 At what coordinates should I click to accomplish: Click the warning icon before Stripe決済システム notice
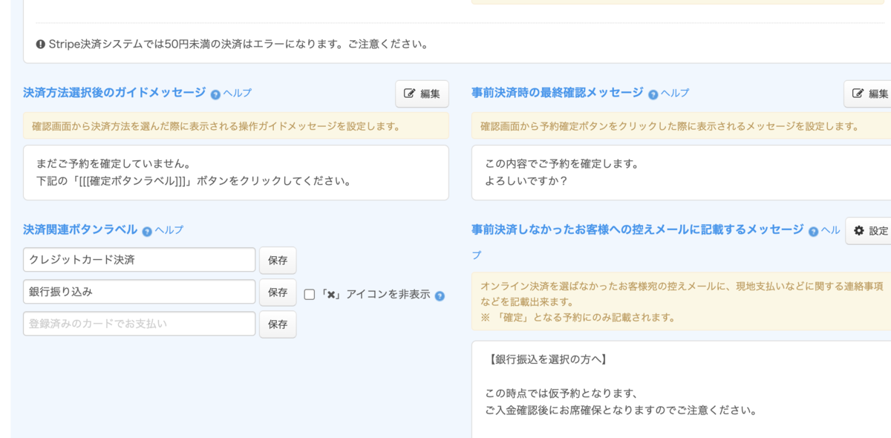tap(41, 44)
